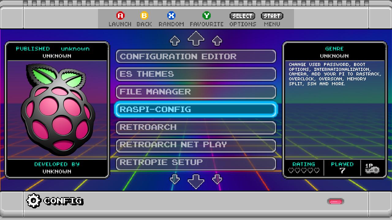Click the small left up arrow

click(175, 41)
